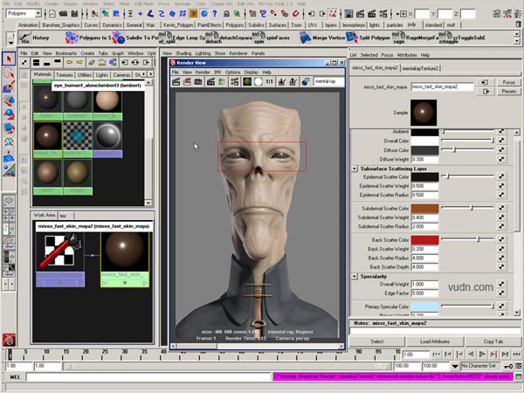Click Hypershade right yellow arrow graph icon
Image resolution: width=524 pixels, height=393 pixels.
click(x=79, y=63)
